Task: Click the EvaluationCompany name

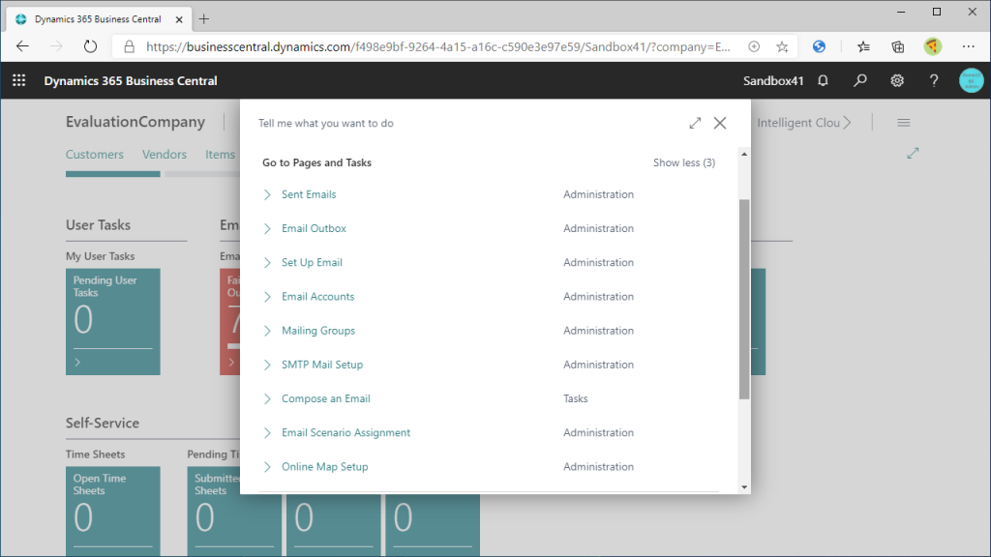Action: point(135,122)
